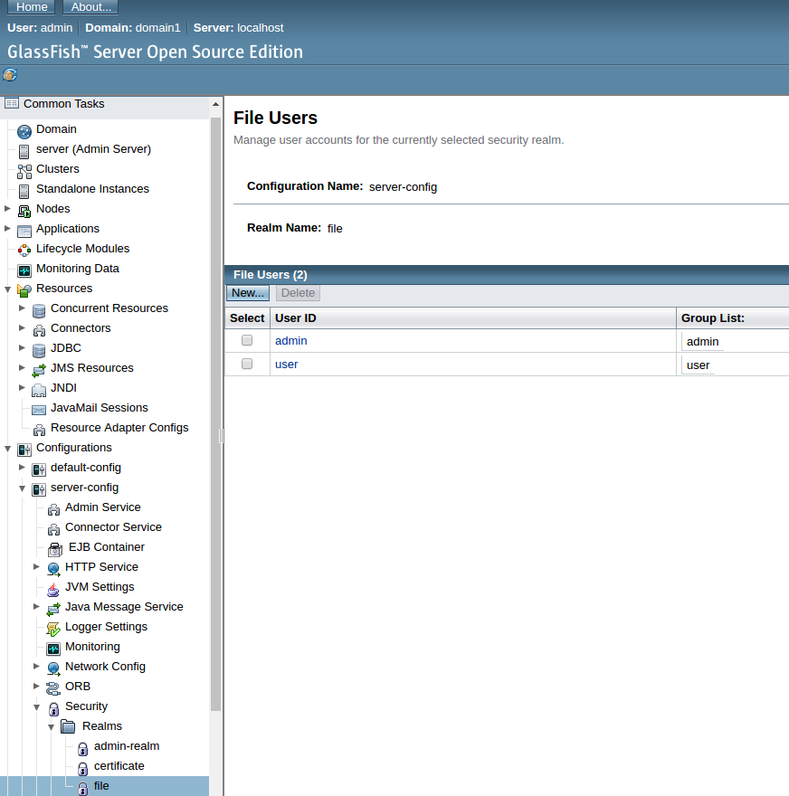Expand the Applications tree node
Viewport: 789px width, 796px height.
pos(7,229)
